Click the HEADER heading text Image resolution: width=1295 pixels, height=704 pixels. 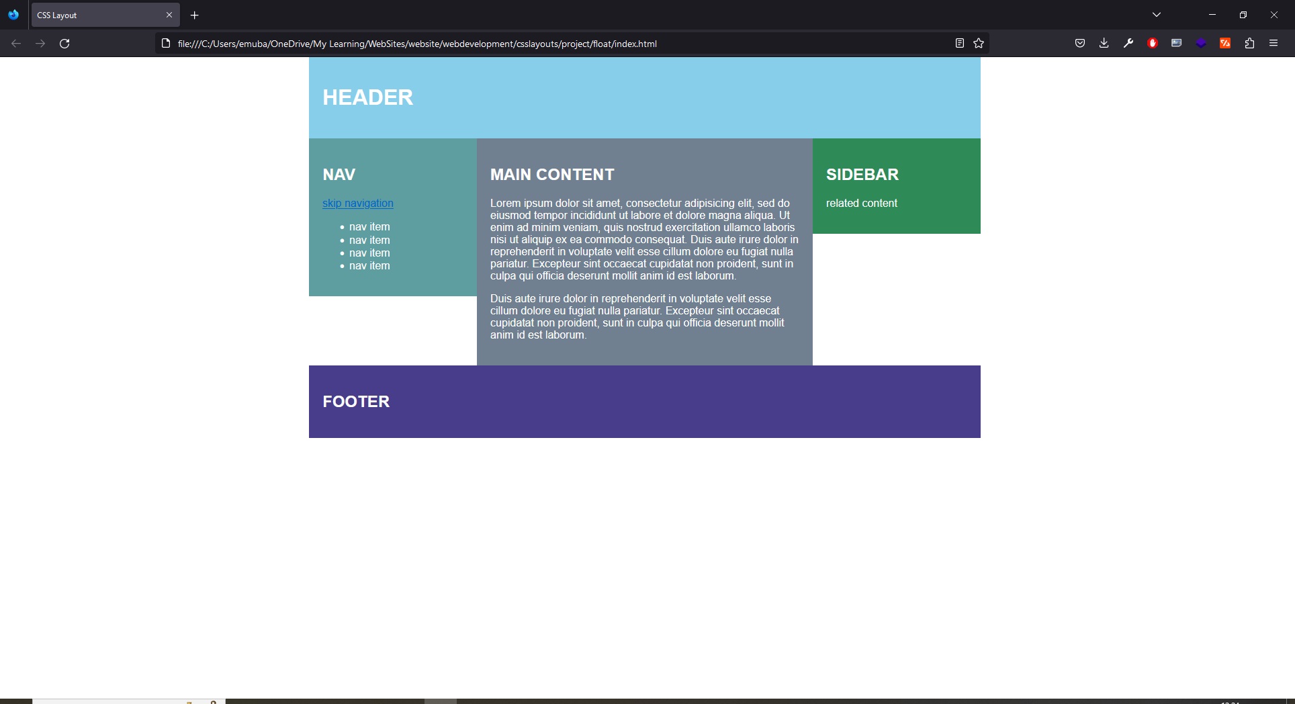click(368, 97)
